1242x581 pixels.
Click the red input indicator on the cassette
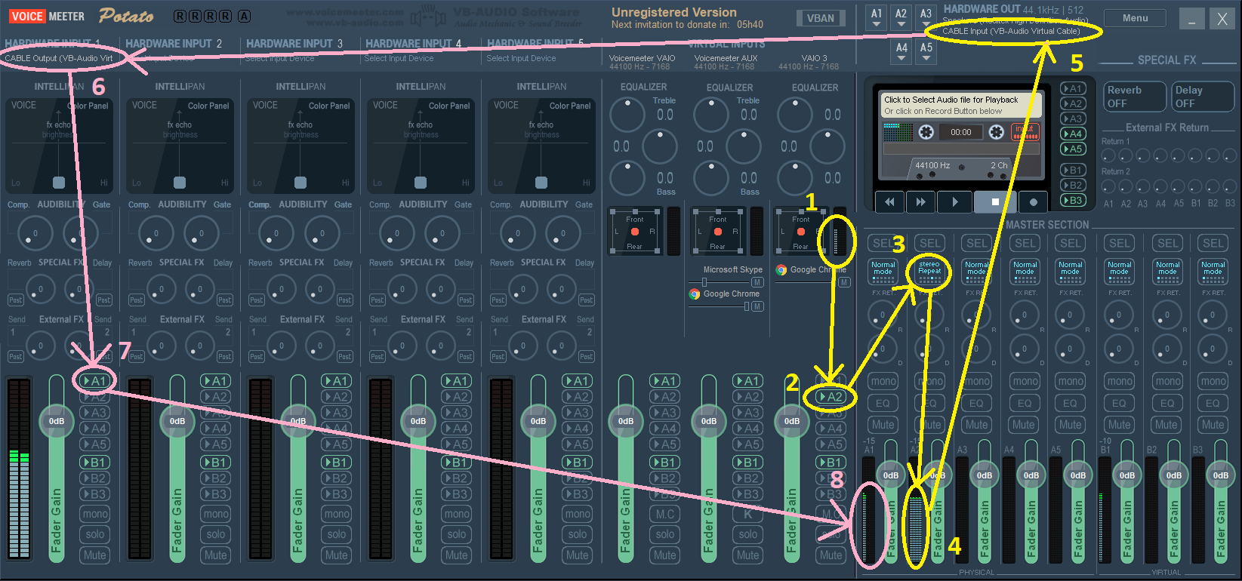point(1025,132)
